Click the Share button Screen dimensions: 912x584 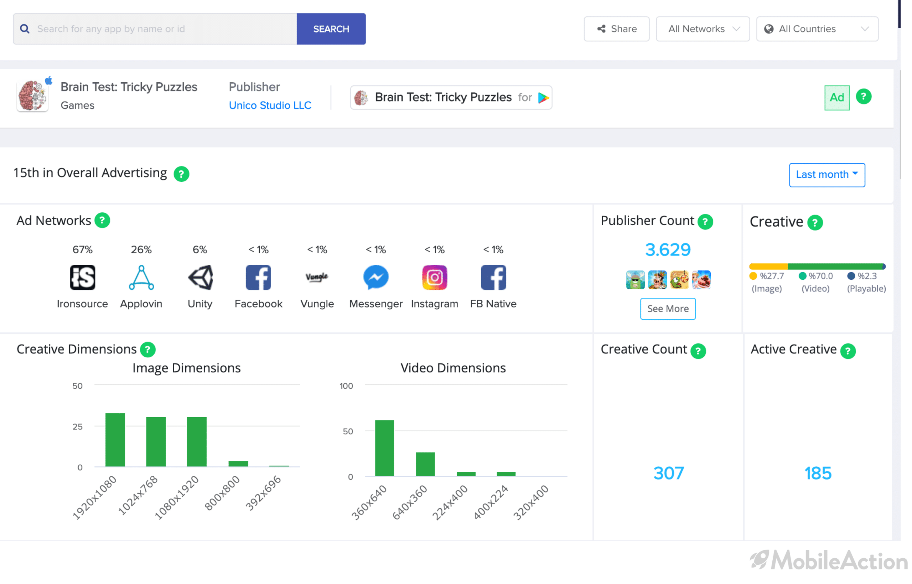(x=616, y=29)
